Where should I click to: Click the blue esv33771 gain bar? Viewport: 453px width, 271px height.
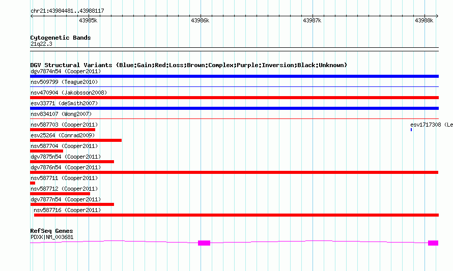234,108
